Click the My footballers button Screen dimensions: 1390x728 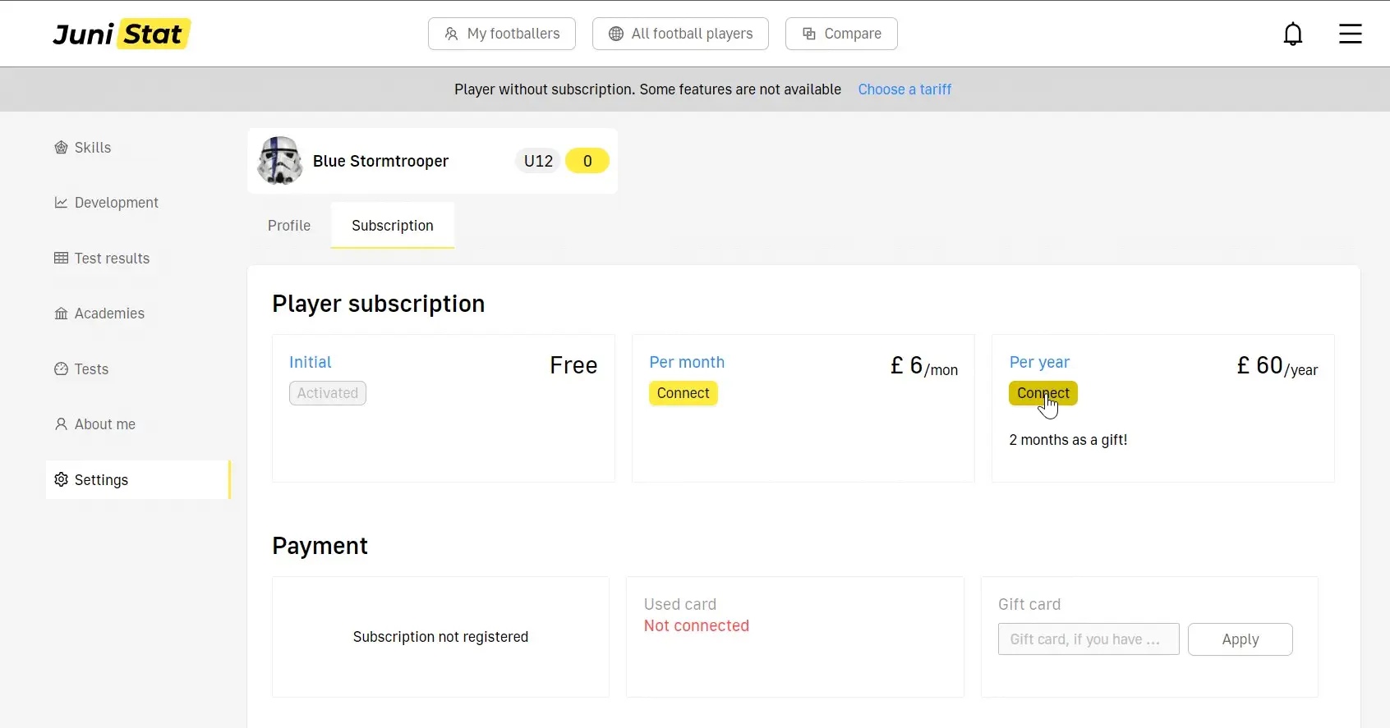coord(501,34)
